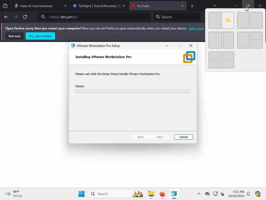Click the Firefox Search box
The image size is (266, 200).
click(177, 17)
